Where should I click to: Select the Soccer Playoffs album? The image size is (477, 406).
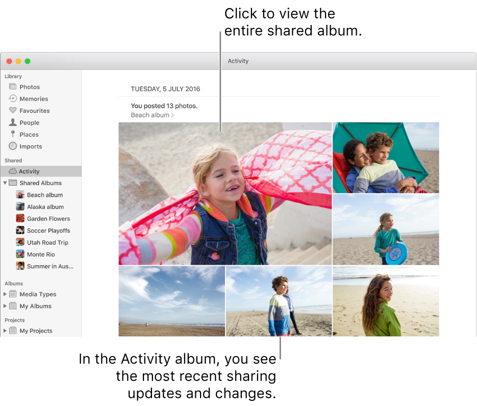tap(47, 230)
